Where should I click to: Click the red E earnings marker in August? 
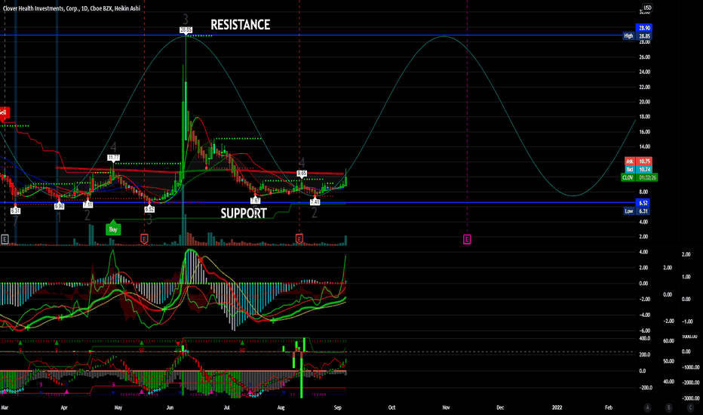pos(299,239)
